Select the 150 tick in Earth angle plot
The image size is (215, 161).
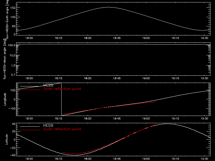13,8
